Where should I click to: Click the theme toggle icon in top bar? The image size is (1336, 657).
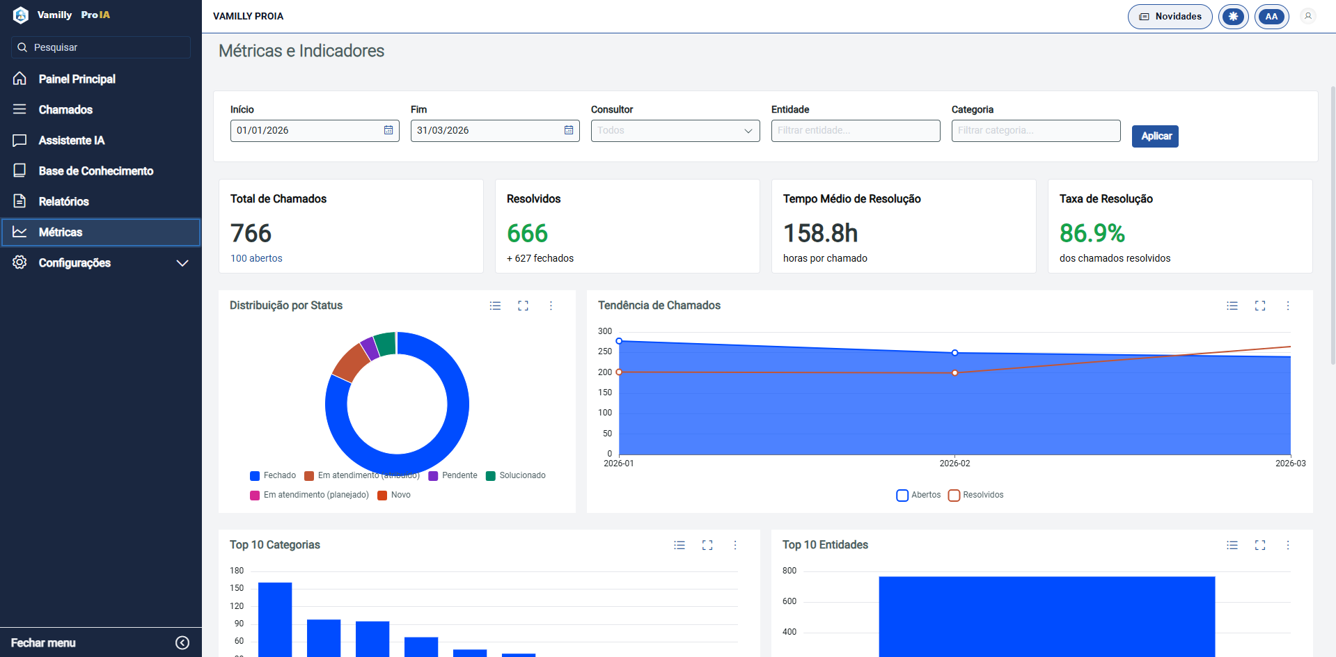[1233, 16]
